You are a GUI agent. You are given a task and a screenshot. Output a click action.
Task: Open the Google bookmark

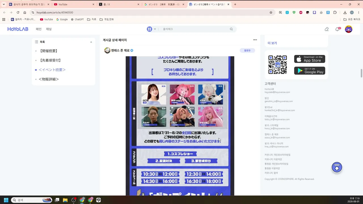click(x=62, y=20)
